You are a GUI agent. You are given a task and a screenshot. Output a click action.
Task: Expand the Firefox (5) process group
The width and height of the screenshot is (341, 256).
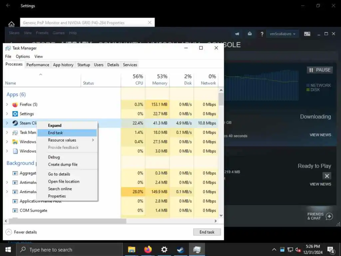point(7,104)
